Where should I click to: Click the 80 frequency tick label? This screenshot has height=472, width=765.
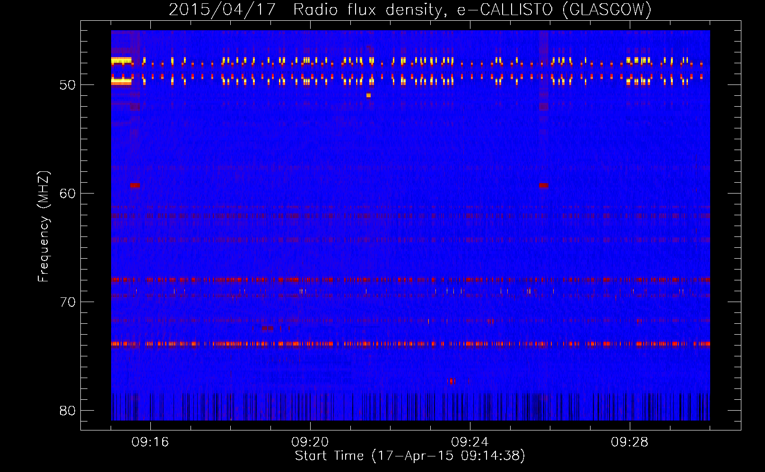[x=68, y=411]
